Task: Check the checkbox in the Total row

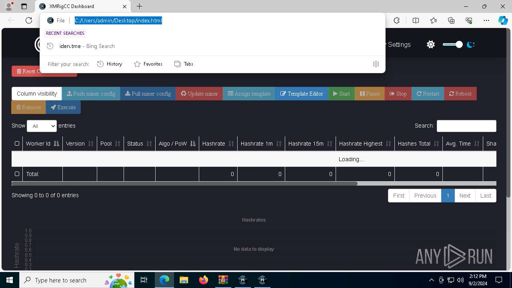Action: (x=17, y=174)
